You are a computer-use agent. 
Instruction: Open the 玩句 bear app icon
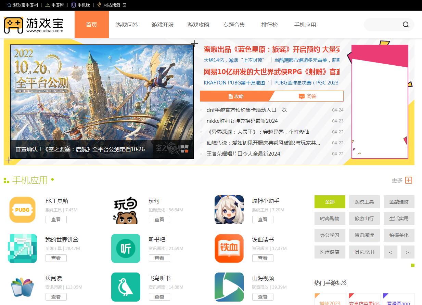126,210
